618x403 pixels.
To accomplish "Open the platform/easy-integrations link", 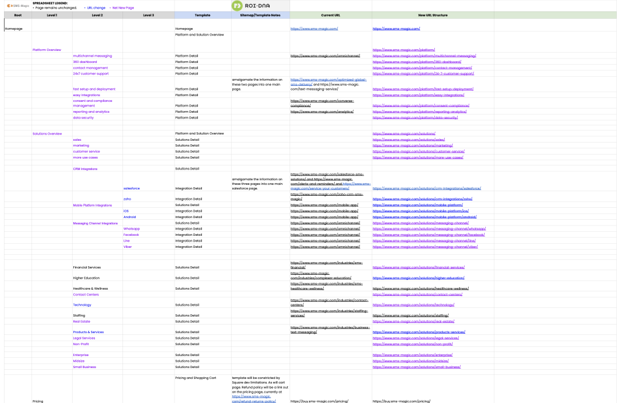I will click(x=418, y=95).
